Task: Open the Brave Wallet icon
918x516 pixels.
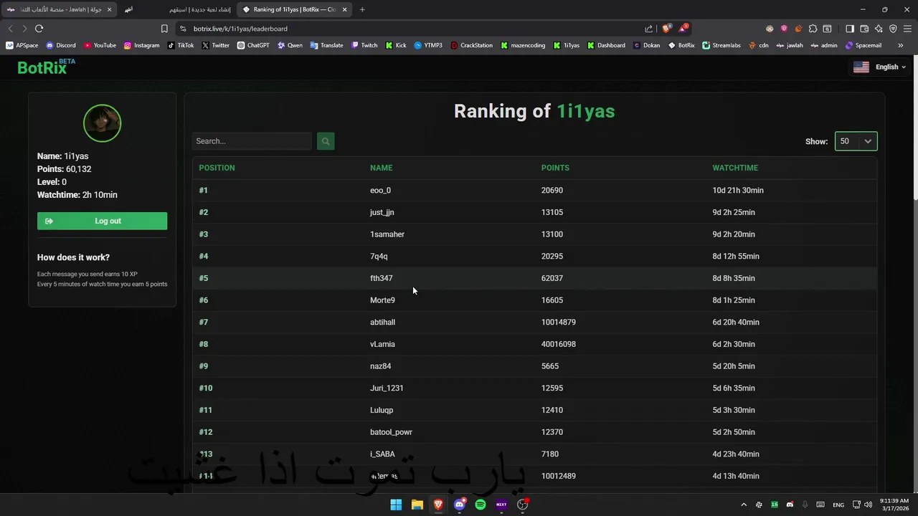Action: pyautogui.click(x=864, y=29)
